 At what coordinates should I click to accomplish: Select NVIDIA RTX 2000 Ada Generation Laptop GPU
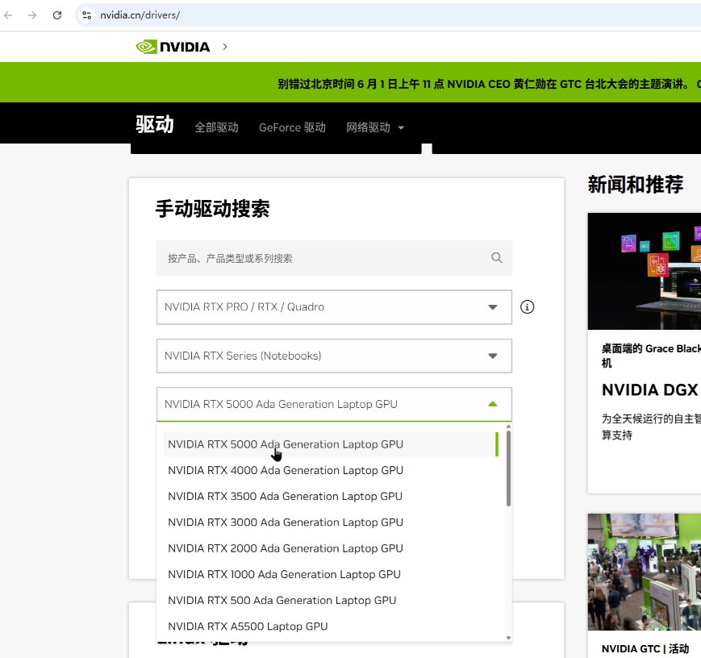click(x=331, y=548)
